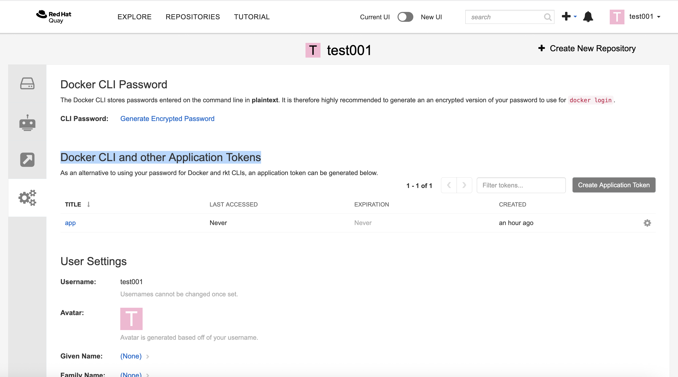Image resolution: width=678 pixels, height=377 pixels.
Task: Click the search magnifier icon
Action: click(548, 17)
